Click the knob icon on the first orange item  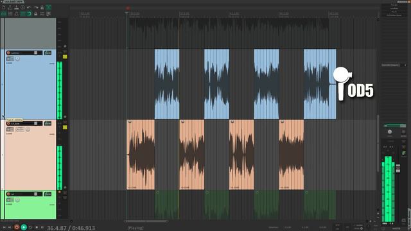point(130,122)
